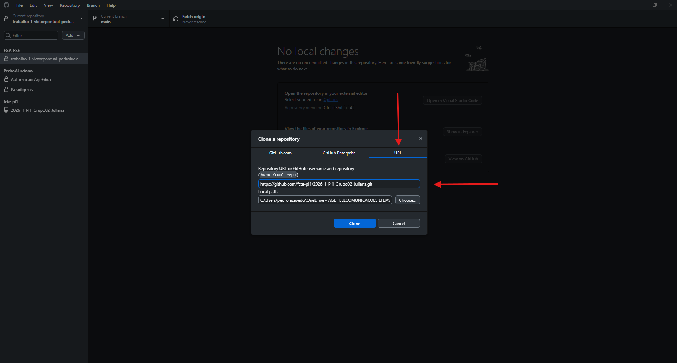Click the PedroALuciano group header
Image resolution: width=677 pixels, height=363 pixels.
click(x=18, y=71)
